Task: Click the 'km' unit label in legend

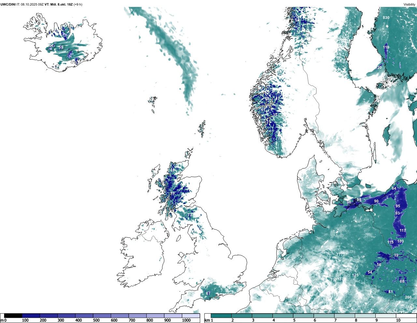Action: (x=207, y=320)
